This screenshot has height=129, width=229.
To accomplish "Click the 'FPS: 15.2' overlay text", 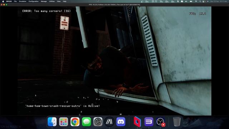I will [198, 14].
